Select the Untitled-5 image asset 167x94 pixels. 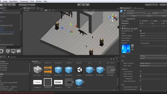tap(48, 82)
